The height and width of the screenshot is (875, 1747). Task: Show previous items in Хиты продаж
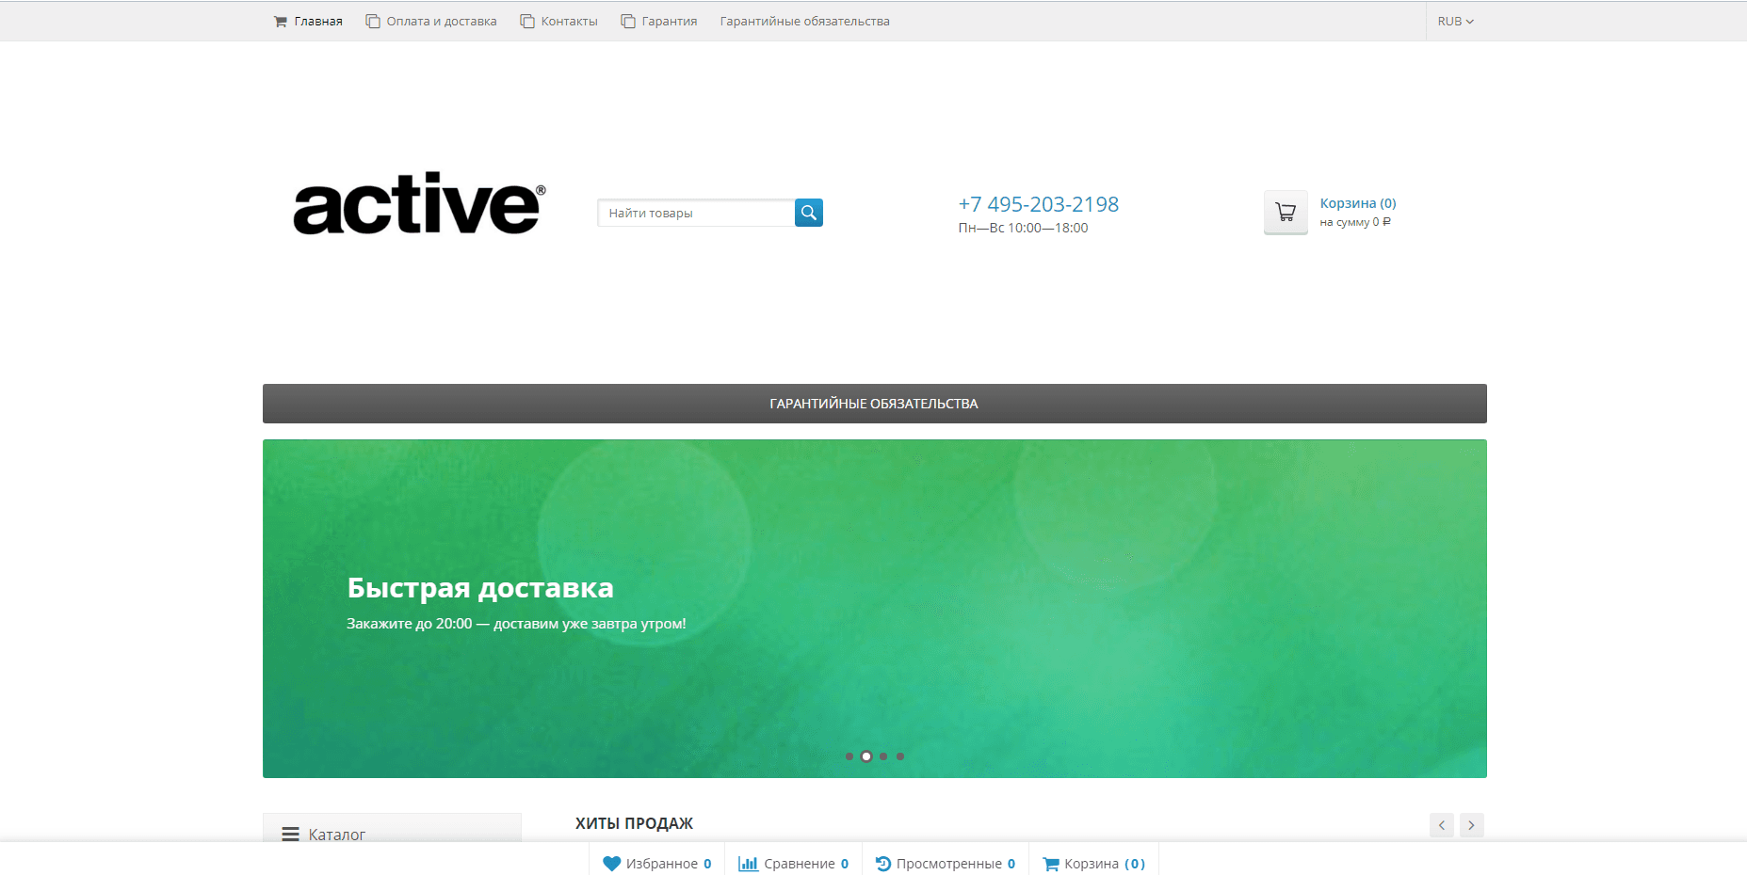click(x=1441, y=825)
